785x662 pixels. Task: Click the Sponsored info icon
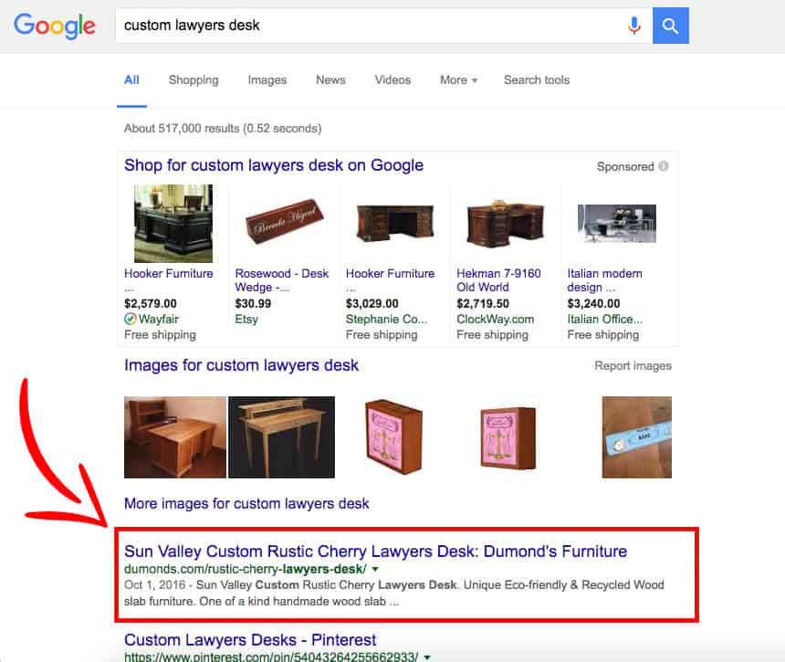click(664, 166)
